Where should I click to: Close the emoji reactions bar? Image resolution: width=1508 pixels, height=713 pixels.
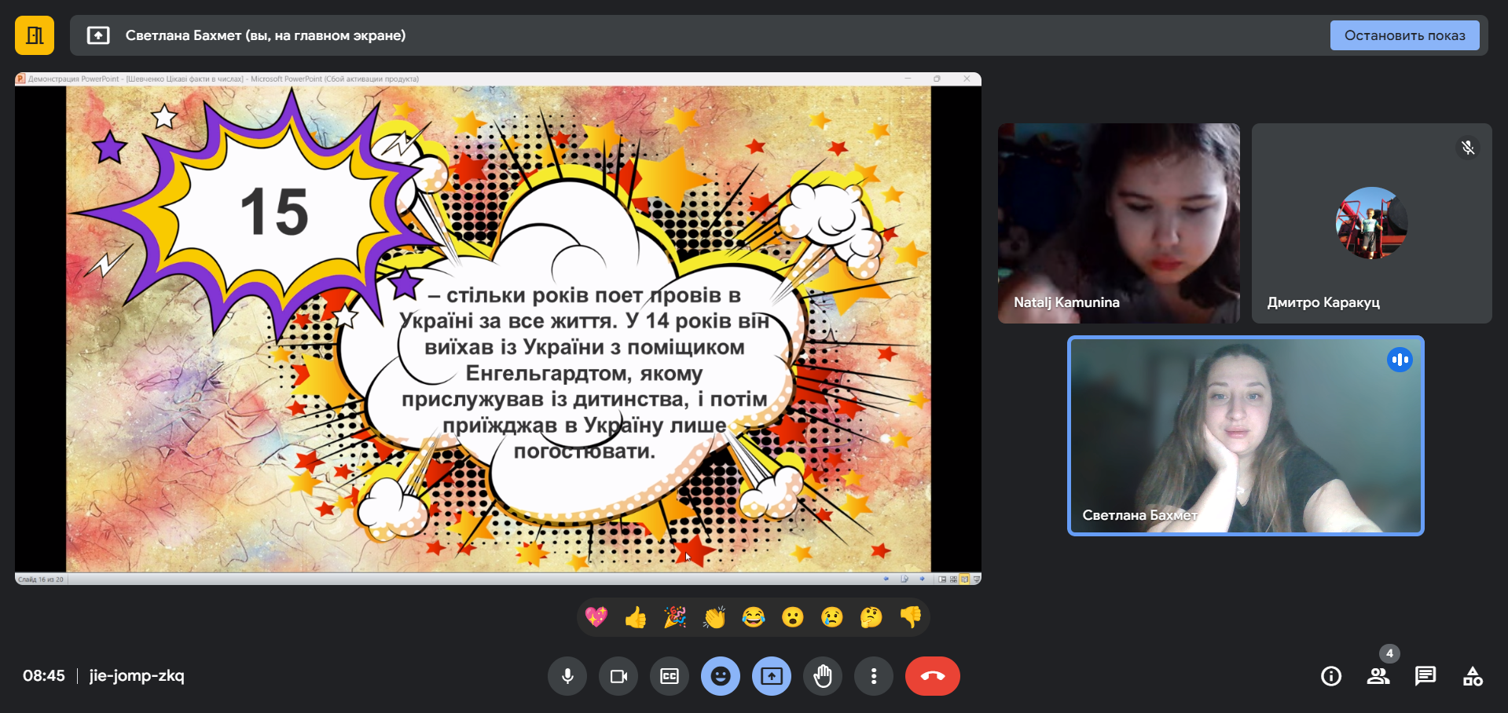pyautogui.click(x=721, y=676)
